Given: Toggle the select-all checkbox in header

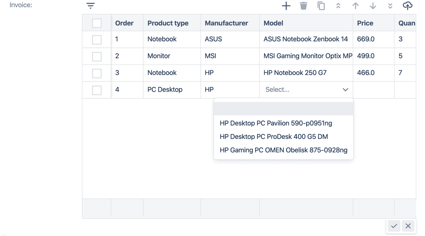Looking at the screenshot, I should [97, 23].
